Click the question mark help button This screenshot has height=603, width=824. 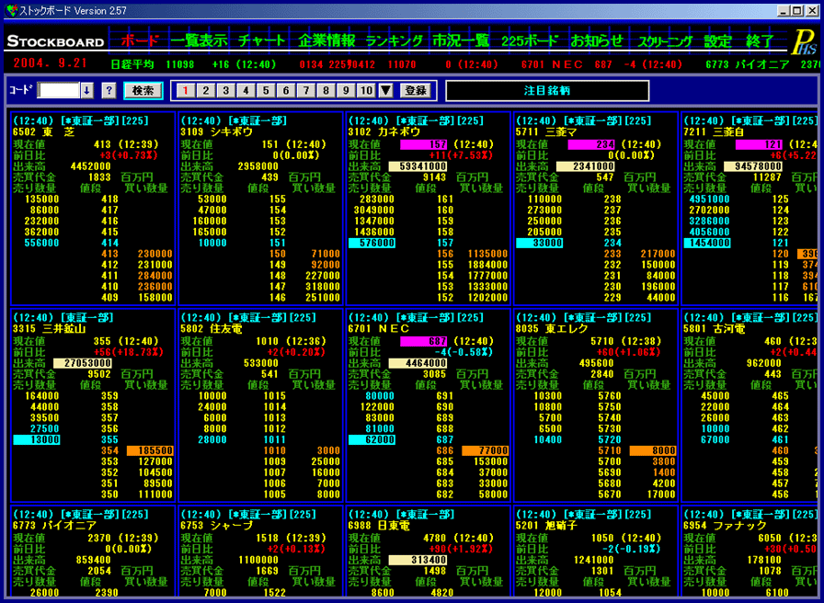coord(109,90)
